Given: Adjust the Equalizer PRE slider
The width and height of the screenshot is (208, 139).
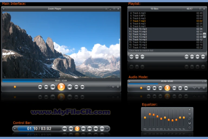Looking at the screenshot, I should [x=145, y=118].
